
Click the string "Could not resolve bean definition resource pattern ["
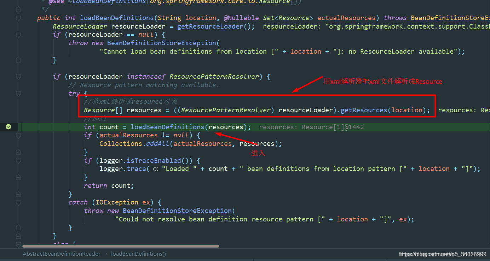coord(220,219)
